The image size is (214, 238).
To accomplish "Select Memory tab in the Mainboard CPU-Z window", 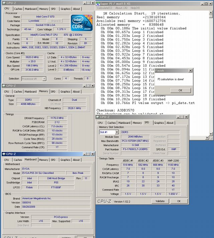I will (x=43, y=160).
